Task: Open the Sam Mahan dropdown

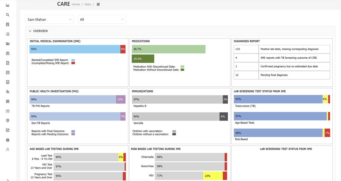Action: coord(50,19)
